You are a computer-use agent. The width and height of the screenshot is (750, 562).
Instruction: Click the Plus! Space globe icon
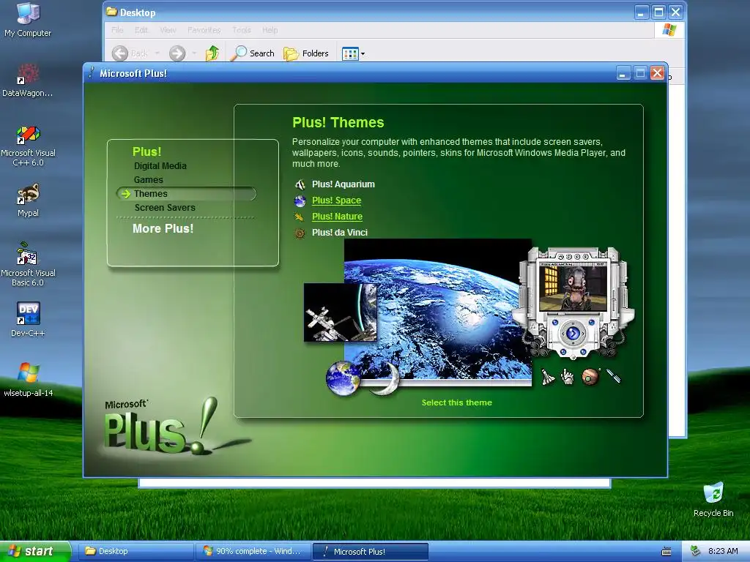(300, 201)
